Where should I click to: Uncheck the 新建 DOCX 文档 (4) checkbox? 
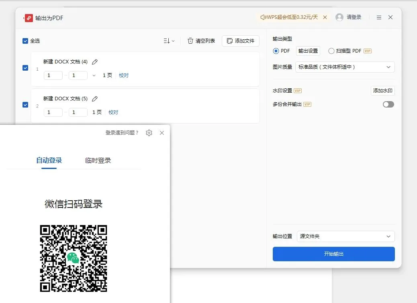click(25, 68)
